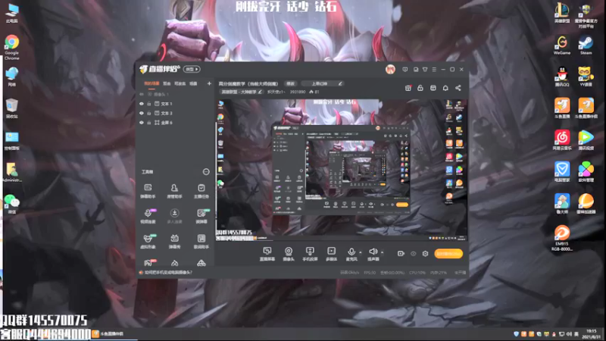Screen dimensions: 606x341
Task: Hide the 全屏 6 source
Action: click(x=142, y=123)
